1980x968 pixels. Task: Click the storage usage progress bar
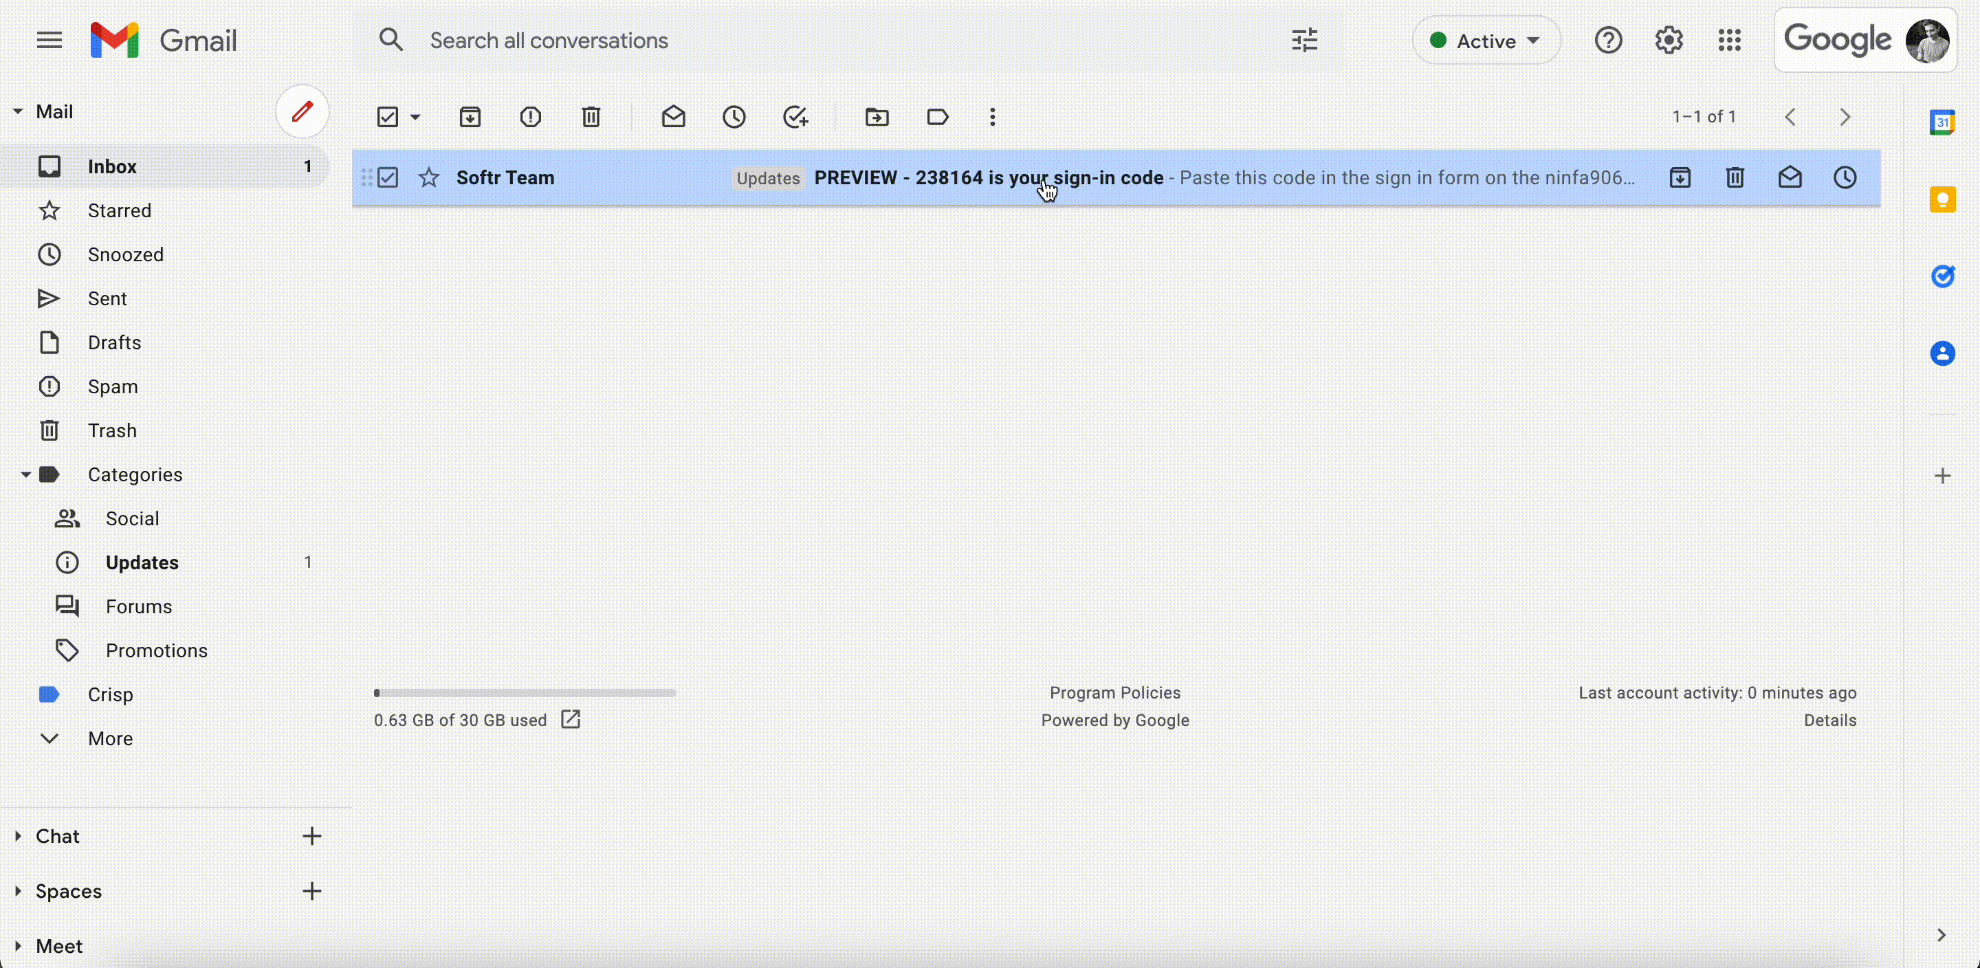click(525, 692)
